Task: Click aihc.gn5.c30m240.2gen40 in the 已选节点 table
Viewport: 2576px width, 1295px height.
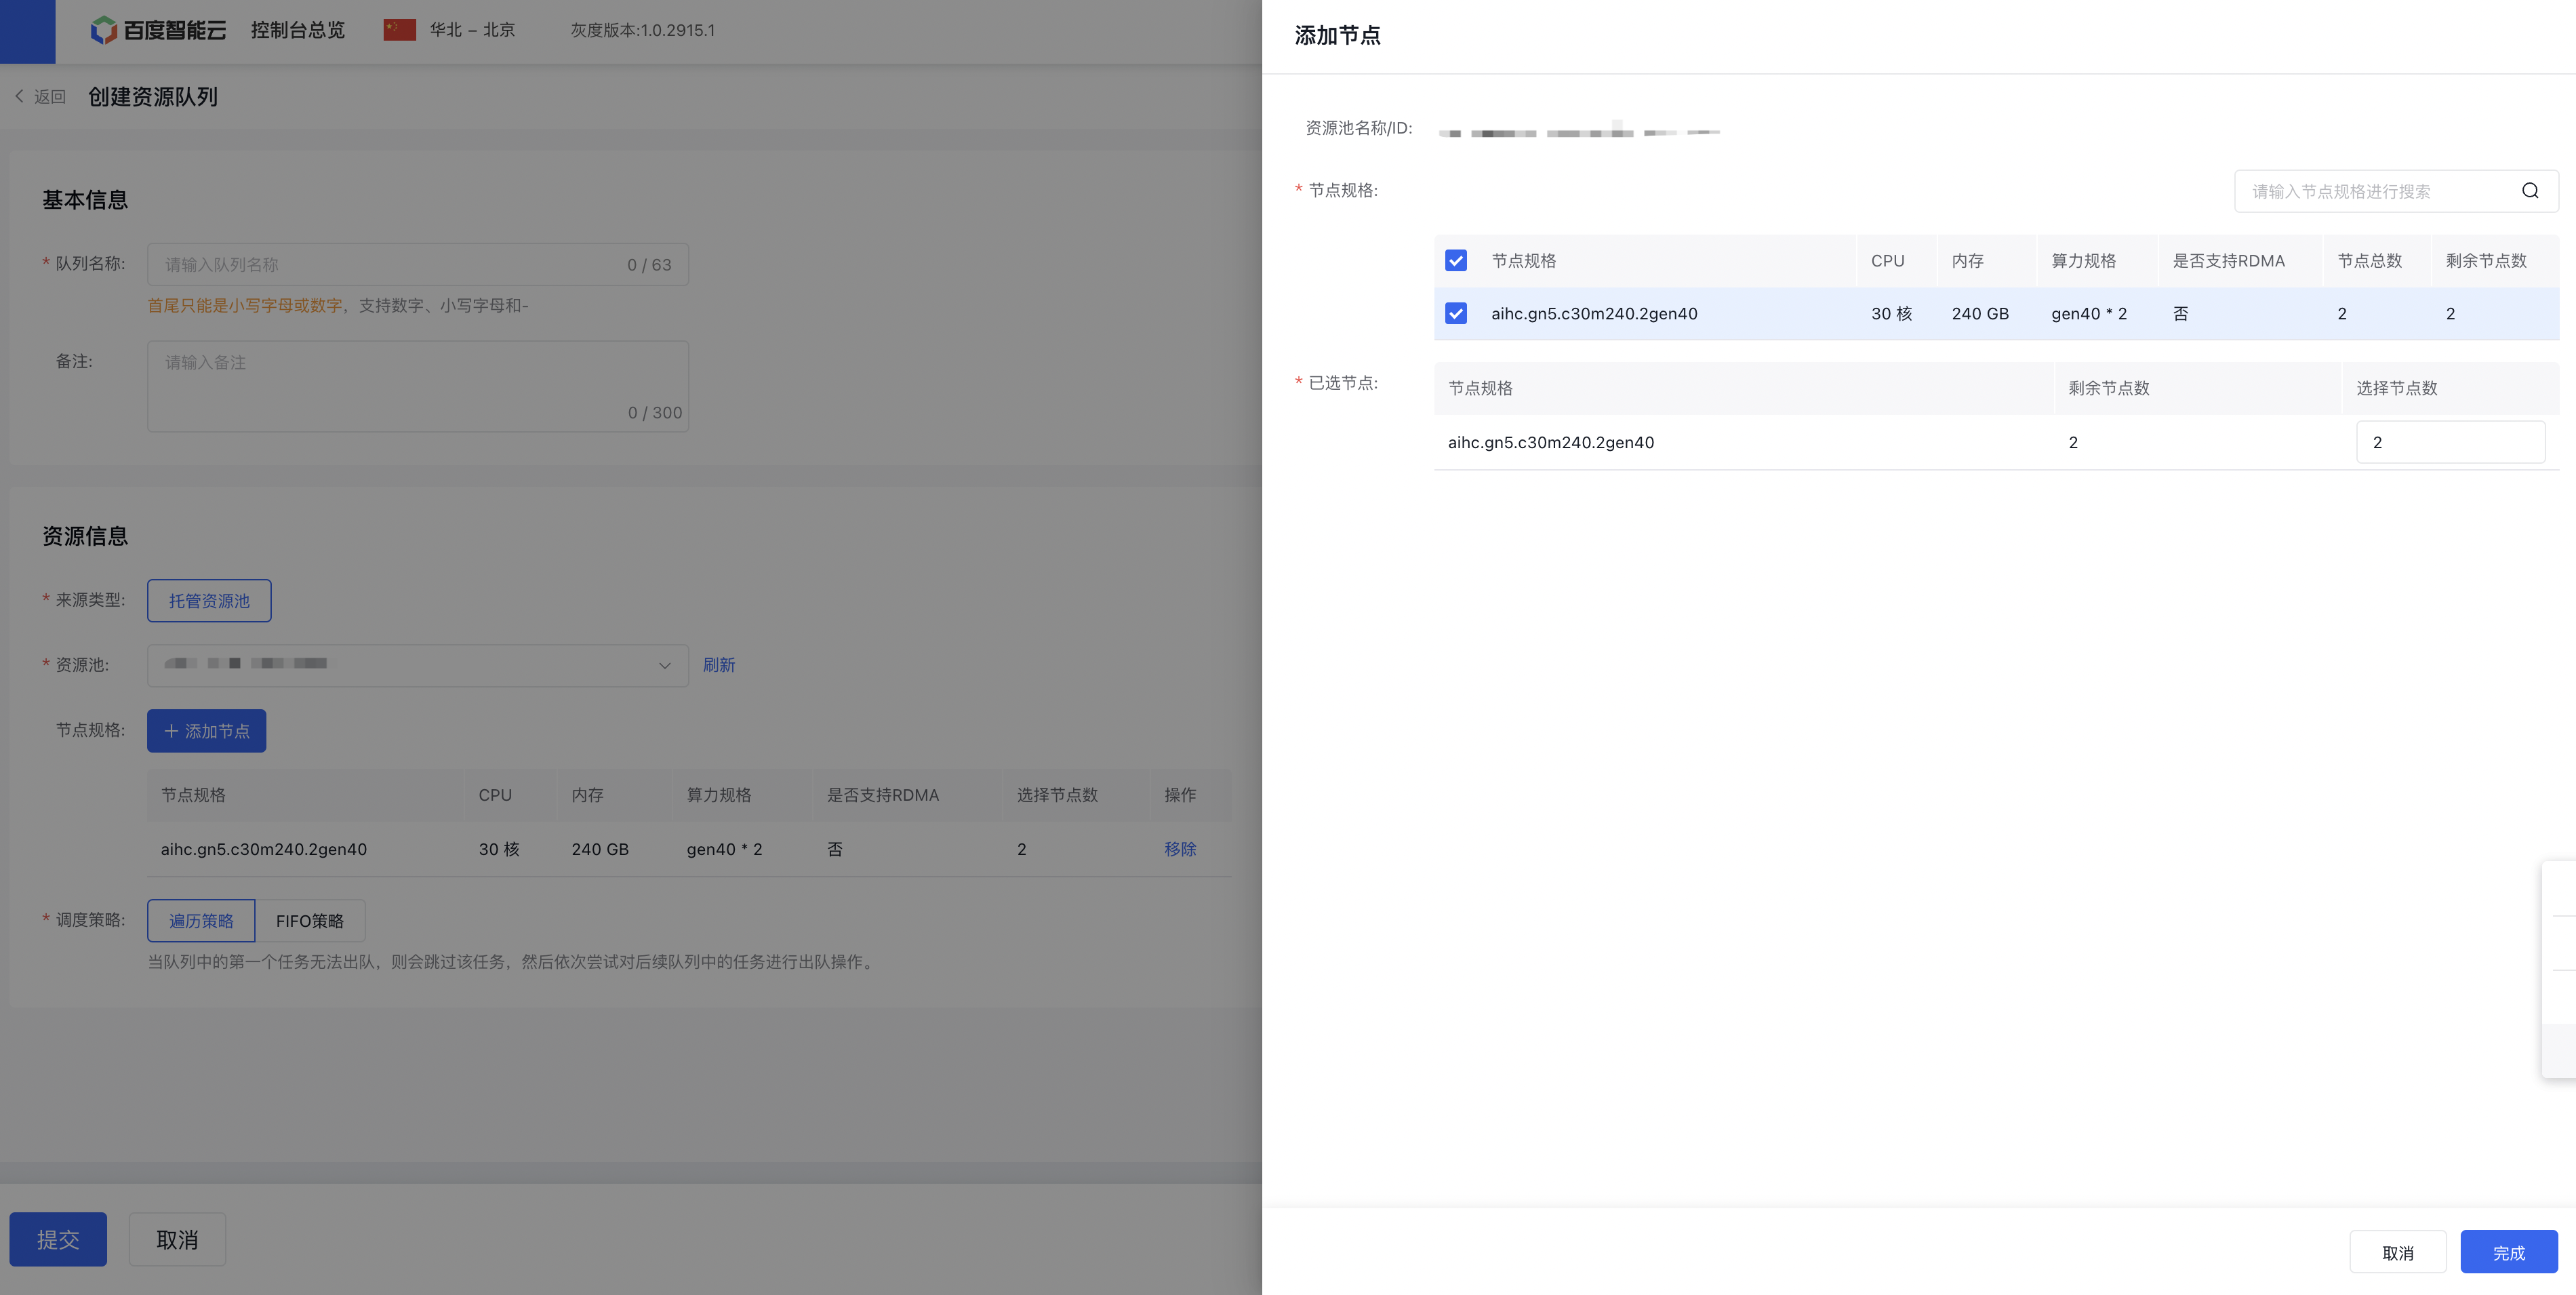Action: pos(1551,442)
